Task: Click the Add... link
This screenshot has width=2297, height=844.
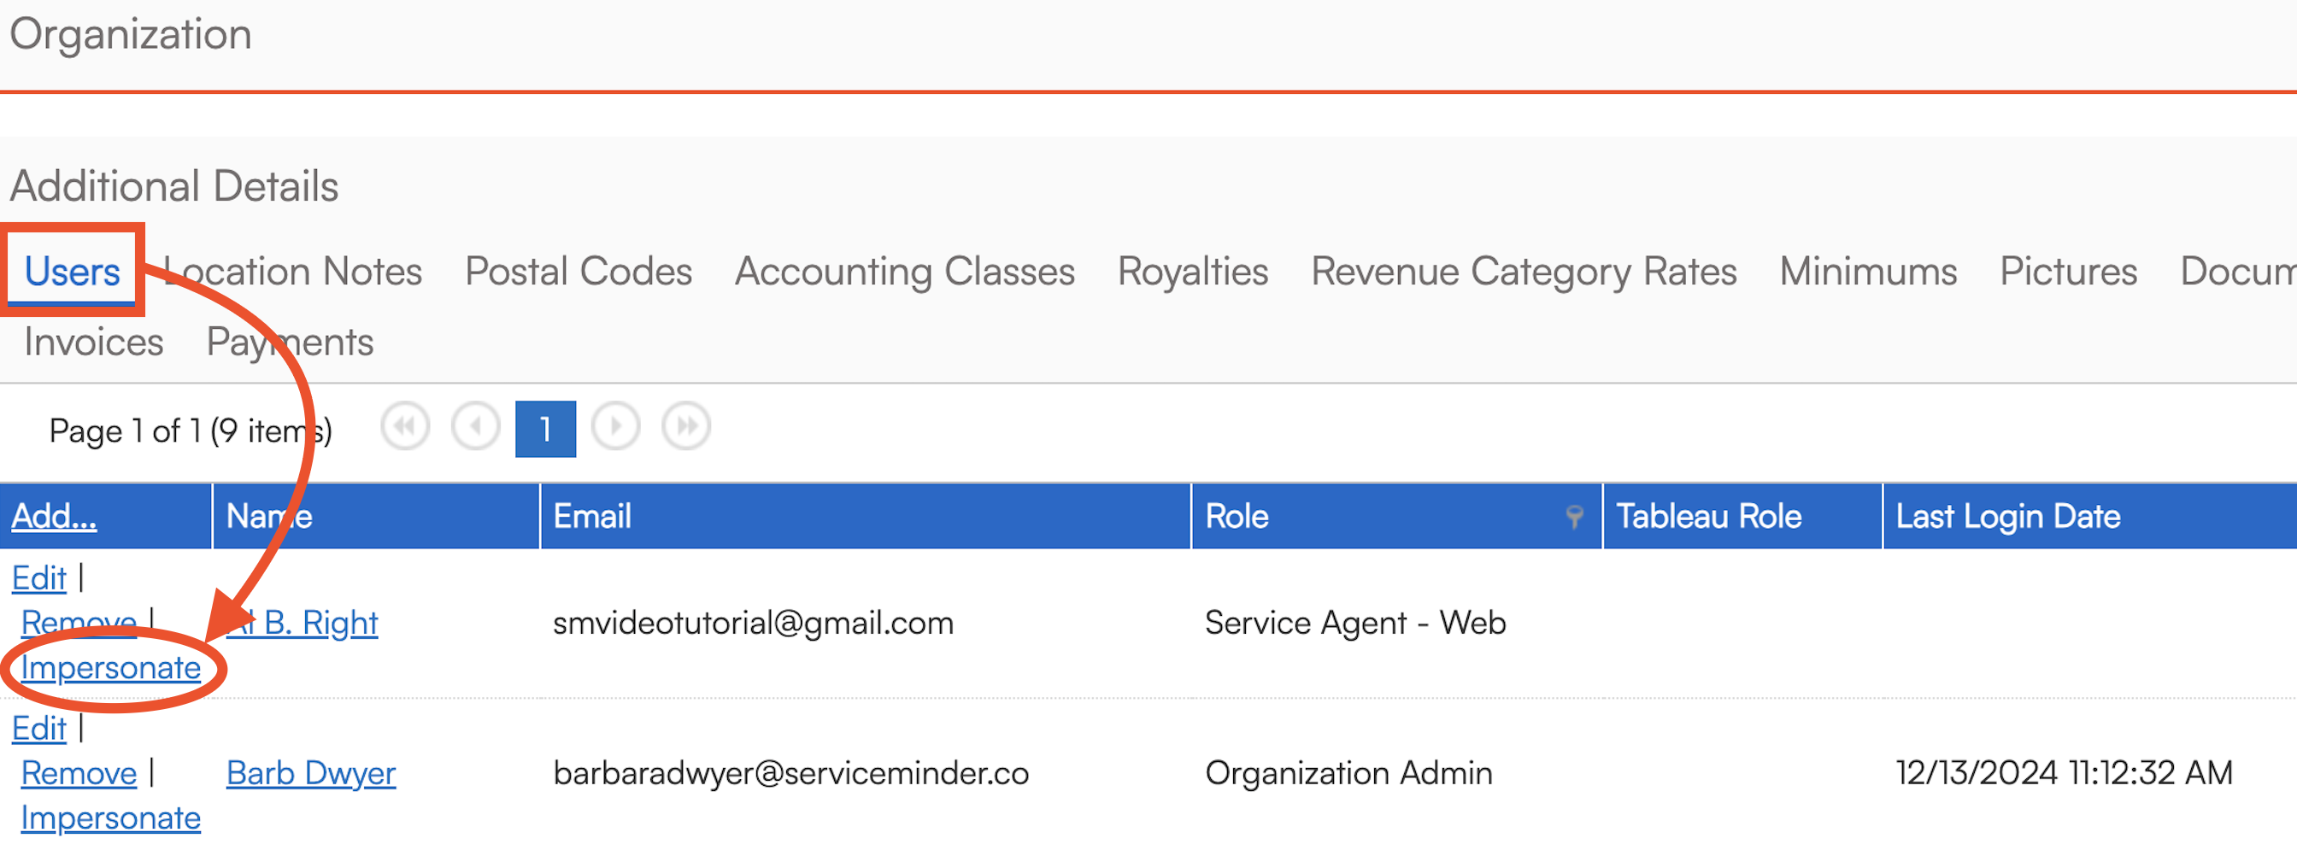Action: tap(54, 516)
